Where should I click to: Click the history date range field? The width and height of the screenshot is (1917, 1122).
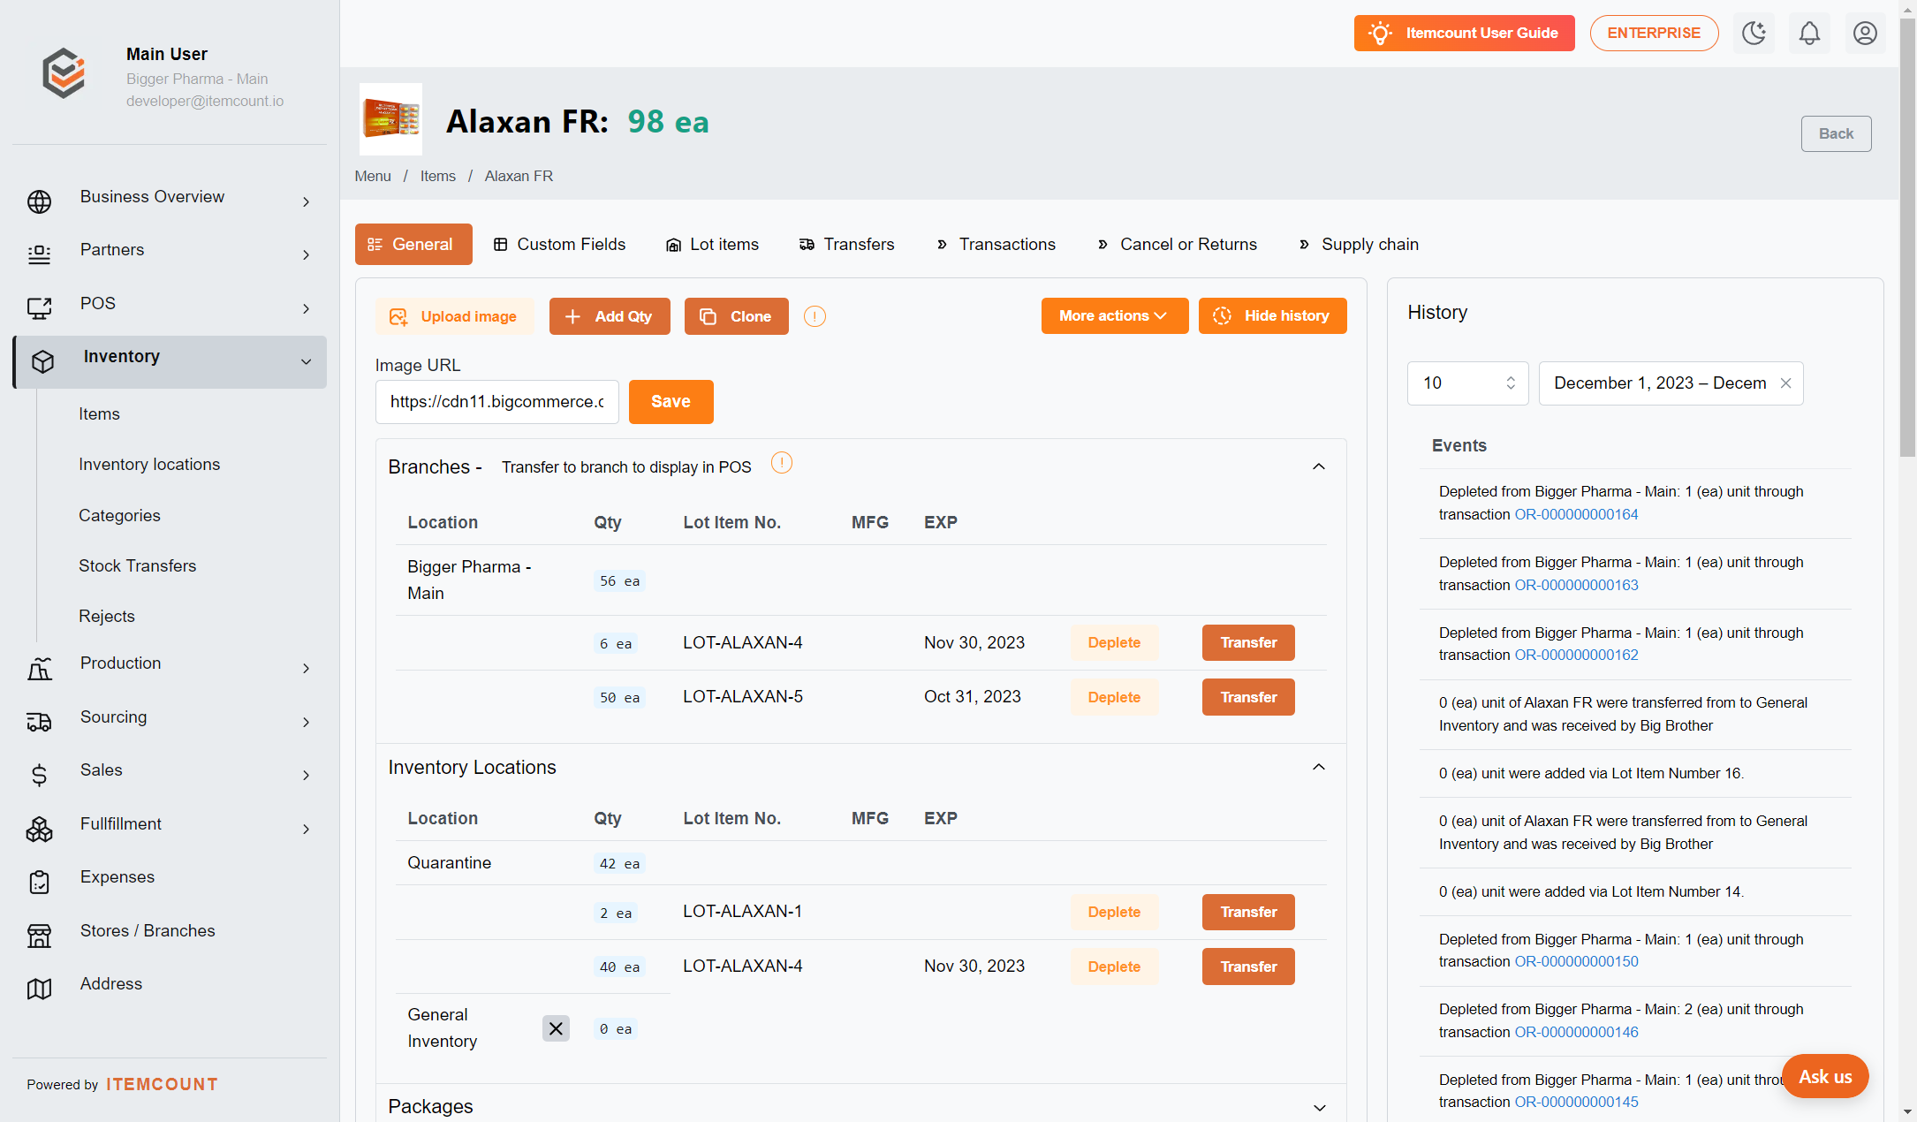coord(1671,383)
